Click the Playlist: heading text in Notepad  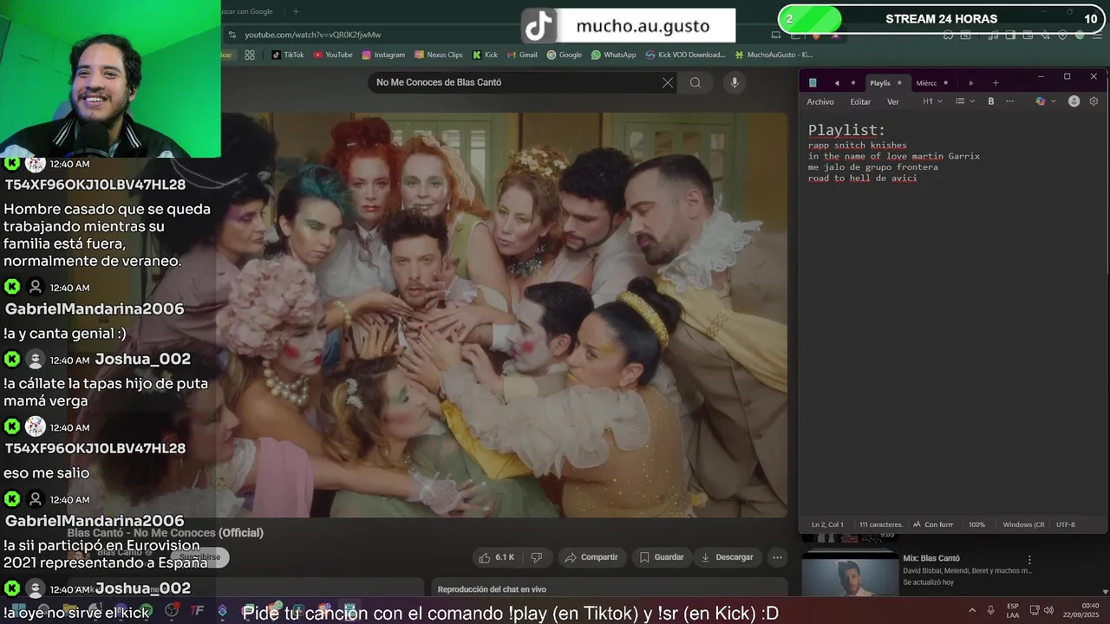pyautogui.click(x=846, y=130)
